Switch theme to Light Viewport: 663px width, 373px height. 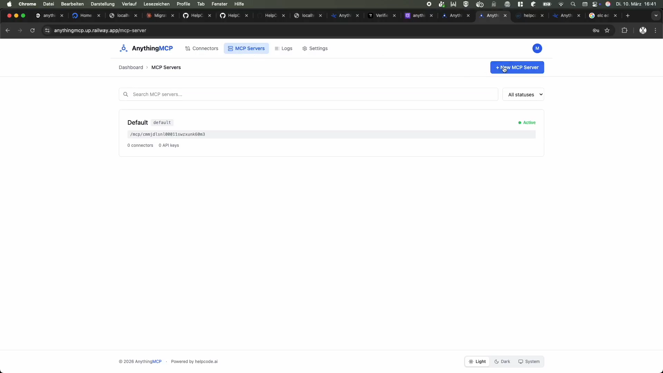point(477,362)
